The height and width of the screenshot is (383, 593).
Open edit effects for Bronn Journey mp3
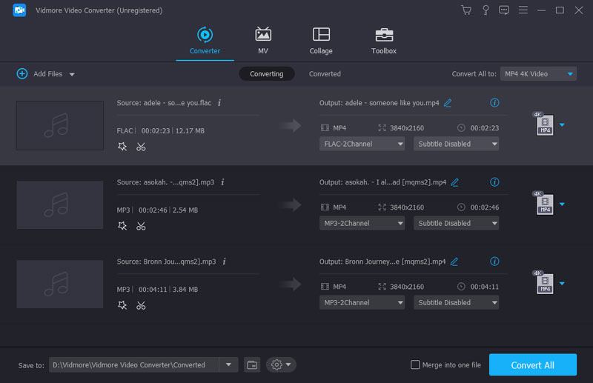pos(122,305)
